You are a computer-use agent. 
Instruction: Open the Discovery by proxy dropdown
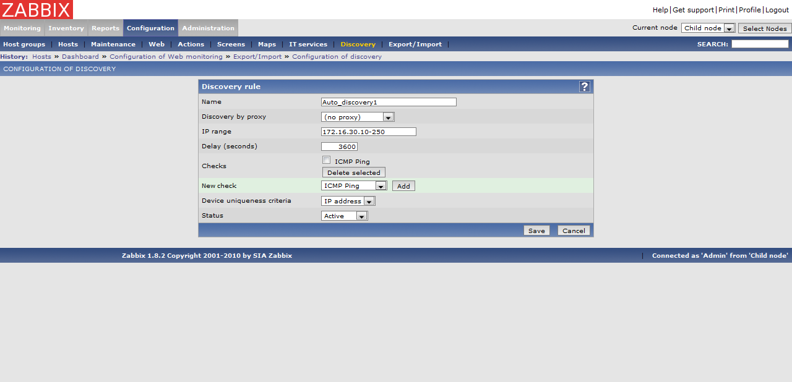pyautogui.click(x=358, y=117)
